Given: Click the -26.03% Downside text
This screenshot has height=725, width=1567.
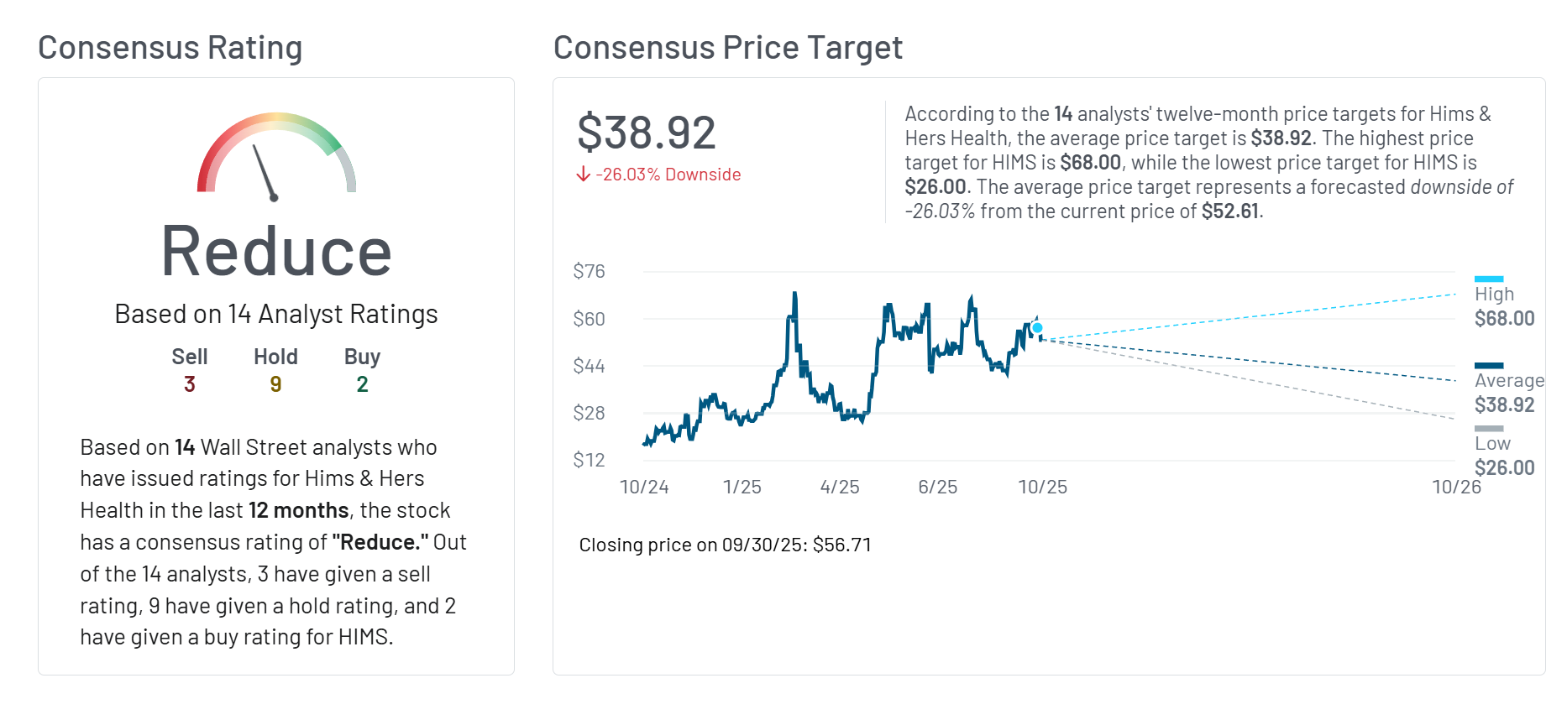Looking at the screenshot, I should 668,175.
